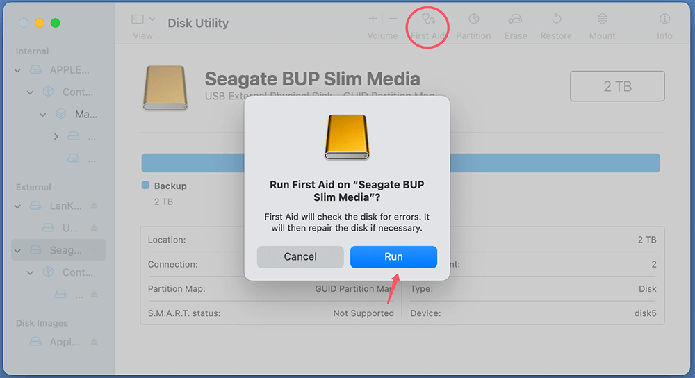Click the blue Backup legend swatch
The image size is (695, 378).
[145, 186]
